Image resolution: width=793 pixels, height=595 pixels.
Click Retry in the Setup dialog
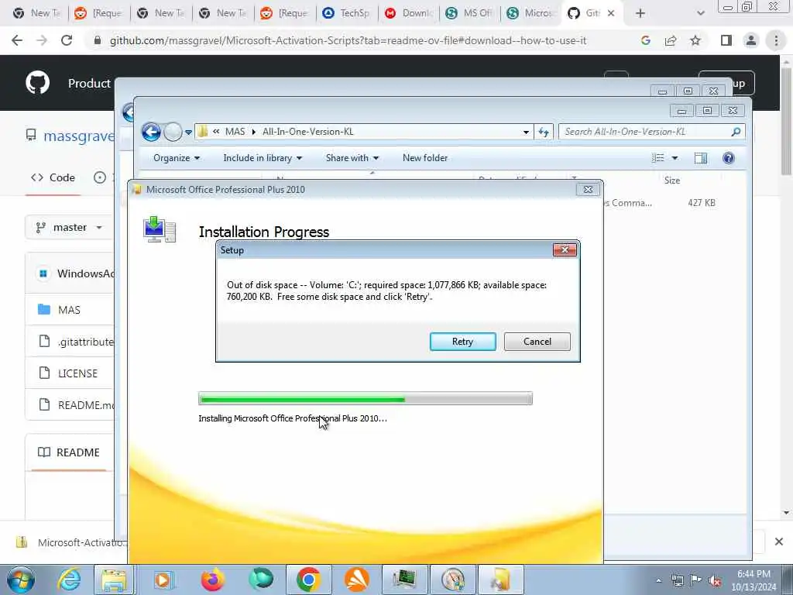click(463, 342)
